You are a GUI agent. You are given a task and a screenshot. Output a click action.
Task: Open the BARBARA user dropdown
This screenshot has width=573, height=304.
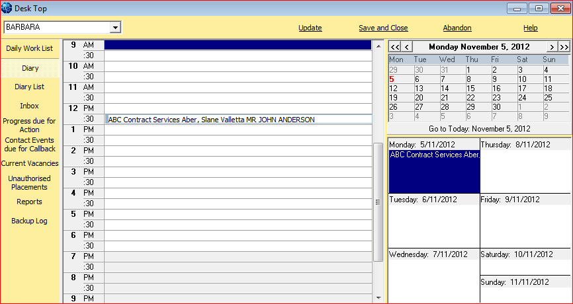[x=116, y=27]
